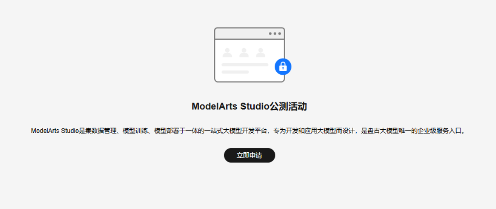Select the first user silhouette icon
This screenshot has height=209, width=496.
pos(227,52)
